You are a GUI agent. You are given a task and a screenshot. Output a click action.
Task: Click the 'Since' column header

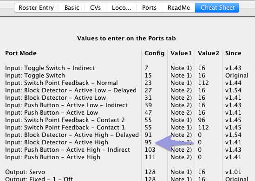point(233,53)
